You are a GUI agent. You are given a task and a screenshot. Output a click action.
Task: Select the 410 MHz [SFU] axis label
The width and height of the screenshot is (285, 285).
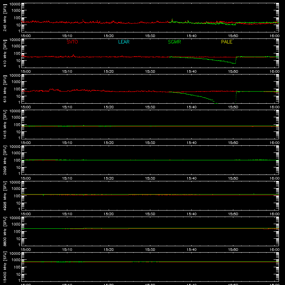[x=5, y=53]
